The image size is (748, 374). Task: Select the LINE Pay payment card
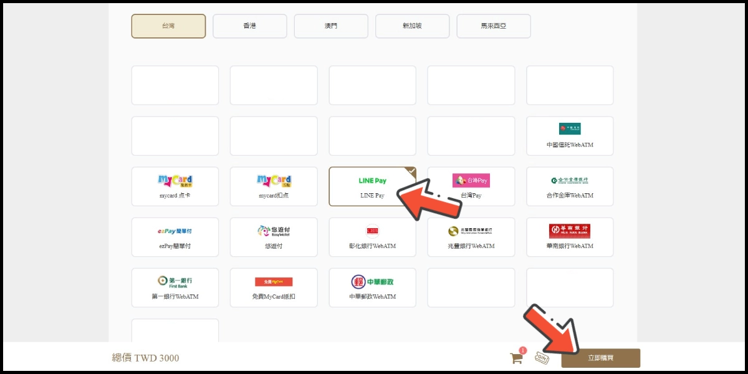coord(372,186)
